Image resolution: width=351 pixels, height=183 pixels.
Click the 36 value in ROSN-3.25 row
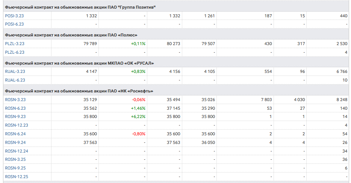pyautogui.click(x=345, y=159)
